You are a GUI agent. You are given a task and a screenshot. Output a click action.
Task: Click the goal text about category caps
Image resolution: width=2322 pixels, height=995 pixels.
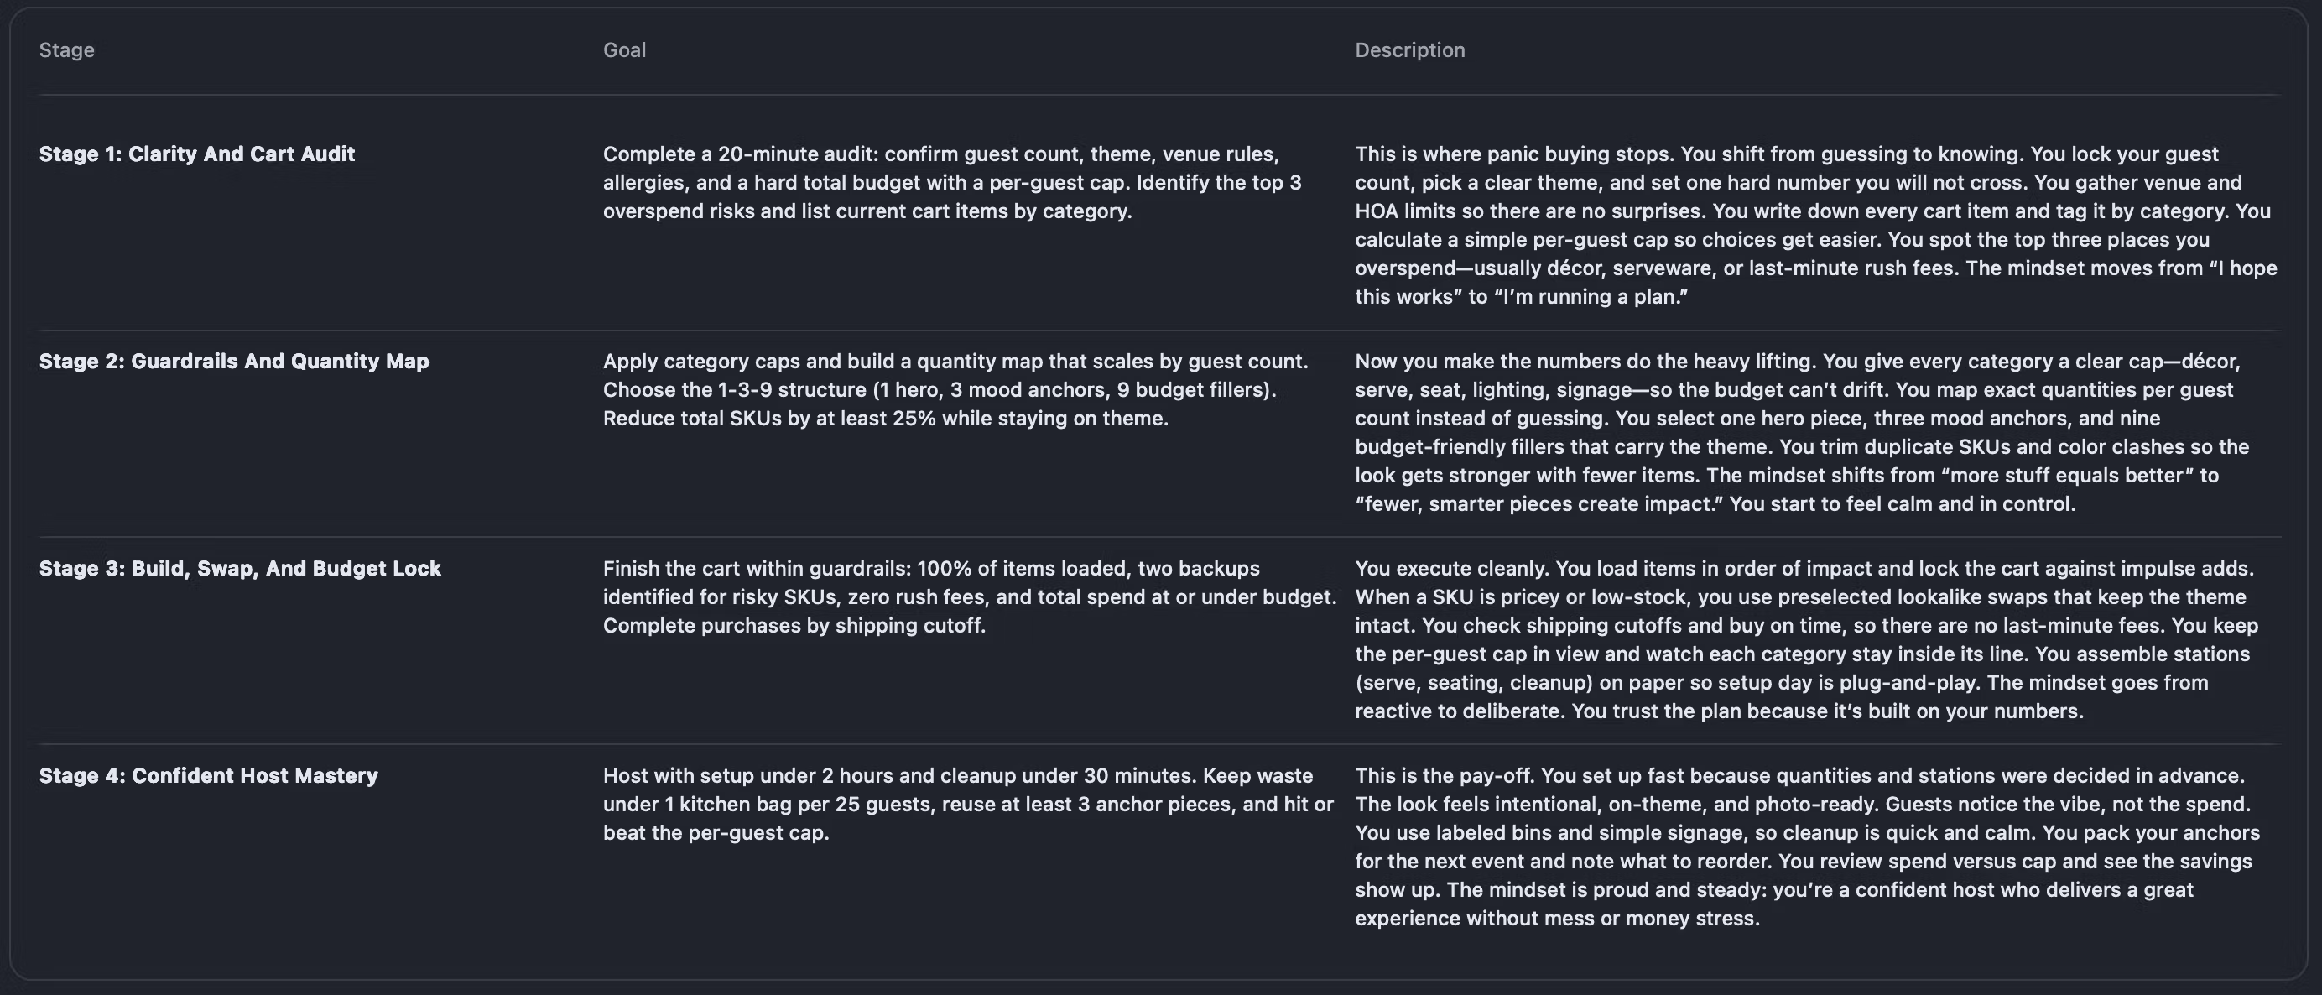955,389
